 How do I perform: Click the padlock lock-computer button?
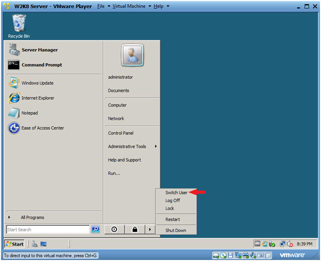point(135,229)
